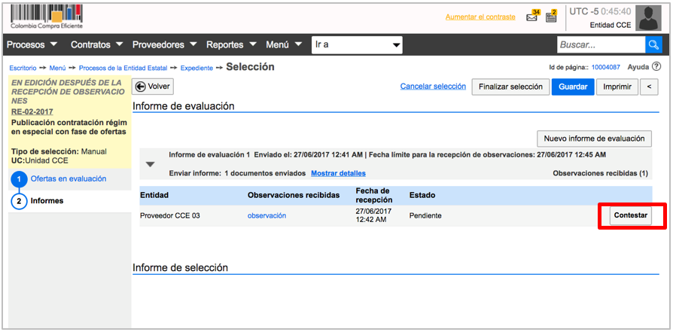673x332 pixels.
Task: Click the Volver back arrow button
Action: [152, 87]
